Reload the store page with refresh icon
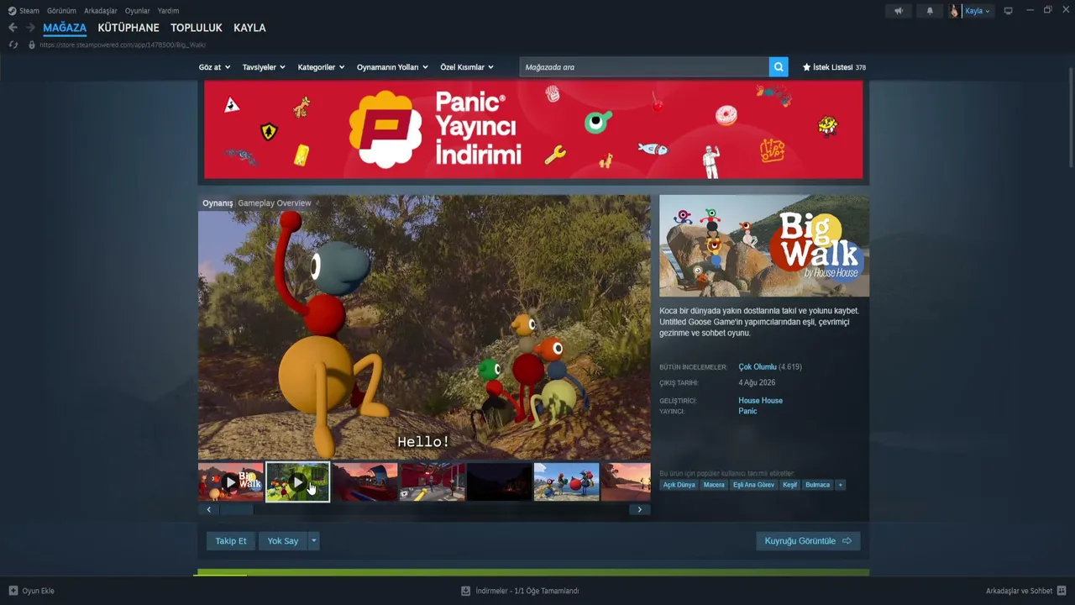 tap(13, 45)
